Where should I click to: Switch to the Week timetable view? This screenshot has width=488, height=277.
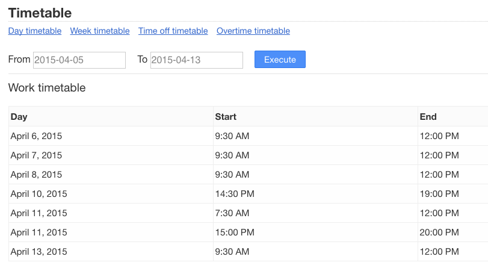(x=100, y=31)
